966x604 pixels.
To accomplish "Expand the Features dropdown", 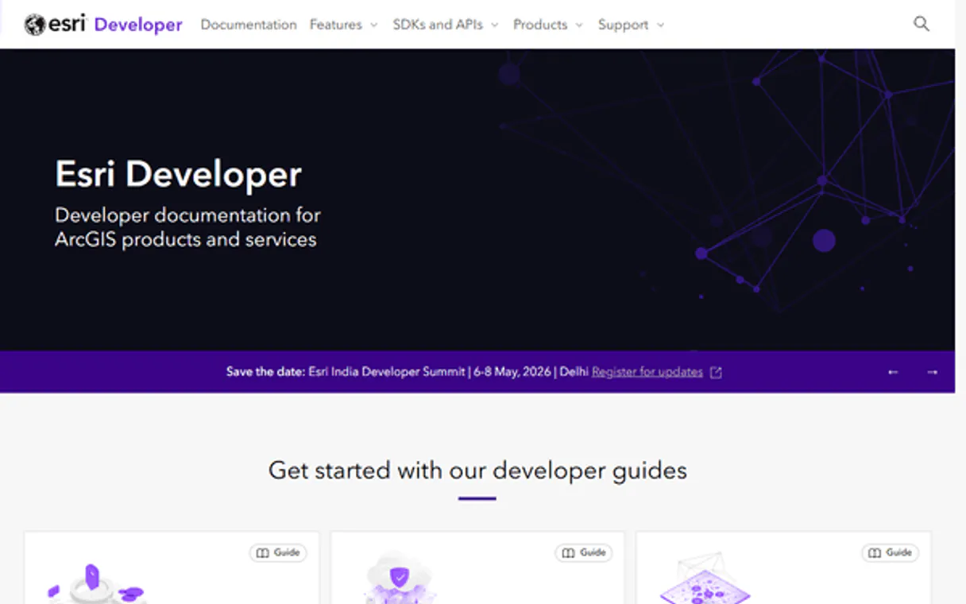I will point(343,25).
